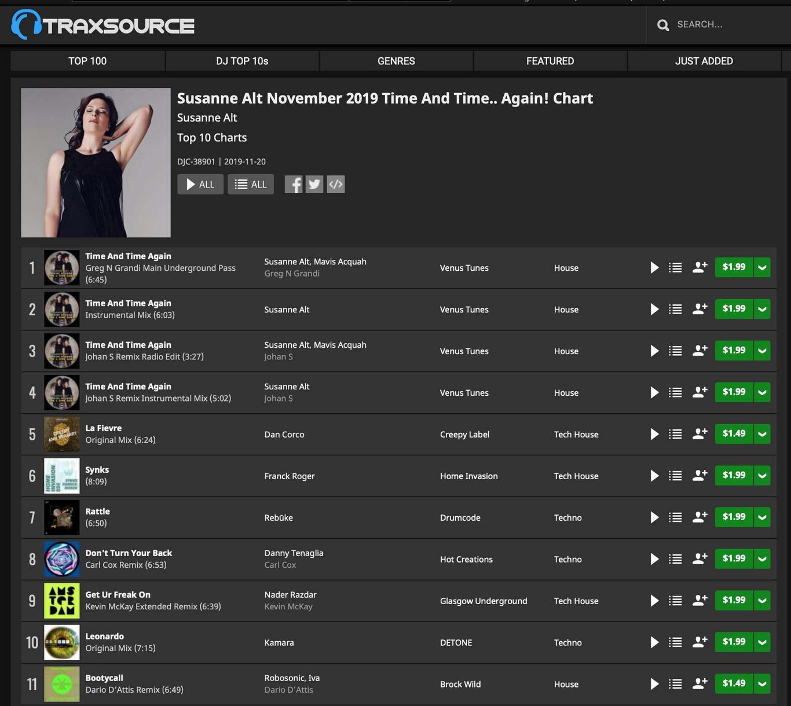
Task: Play La Fievre by Dan Corco
Action: [654, 434]
